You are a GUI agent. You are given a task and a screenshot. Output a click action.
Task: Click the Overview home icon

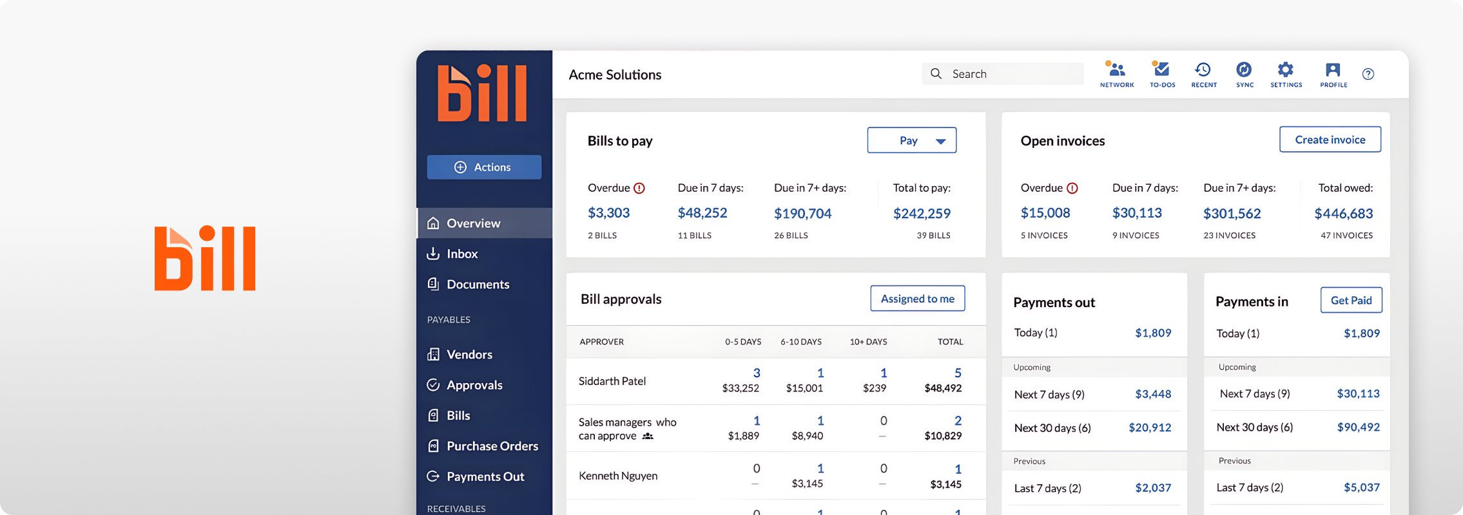433,223
